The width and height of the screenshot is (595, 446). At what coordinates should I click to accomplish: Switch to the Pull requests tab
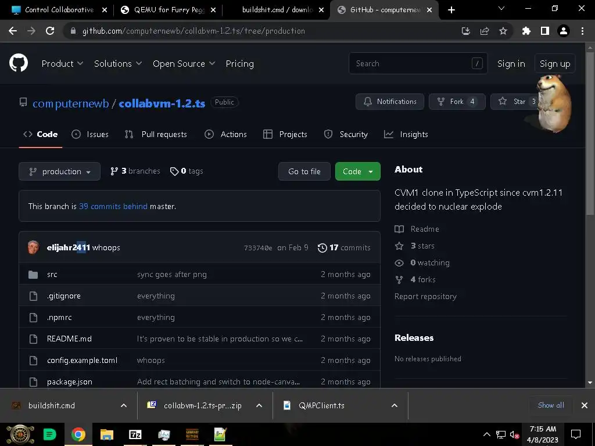point(156,134)
